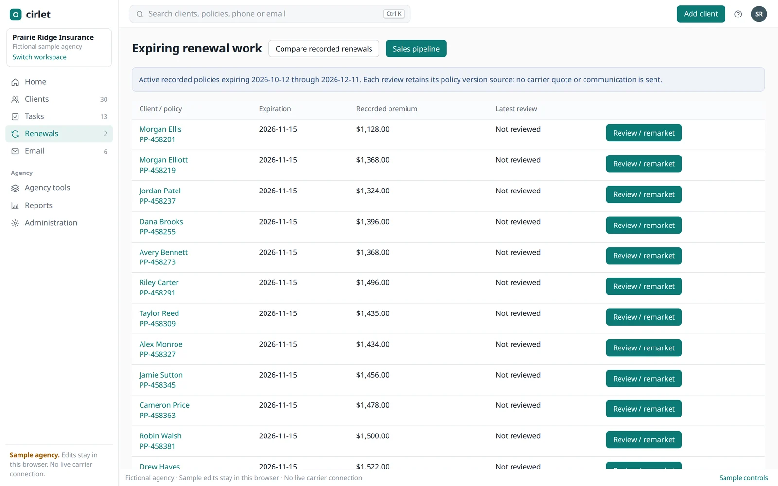This screenshot has width=778, height=486.
Task: Open Email section label
Action: (x=35, y=151)
